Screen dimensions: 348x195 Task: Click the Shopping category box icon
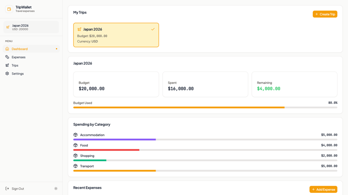tap(76, 156)
